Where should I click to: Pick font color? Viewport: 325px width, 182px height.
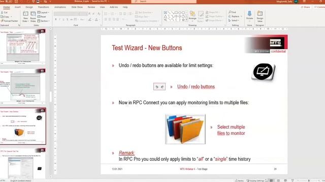click(96, 19)
